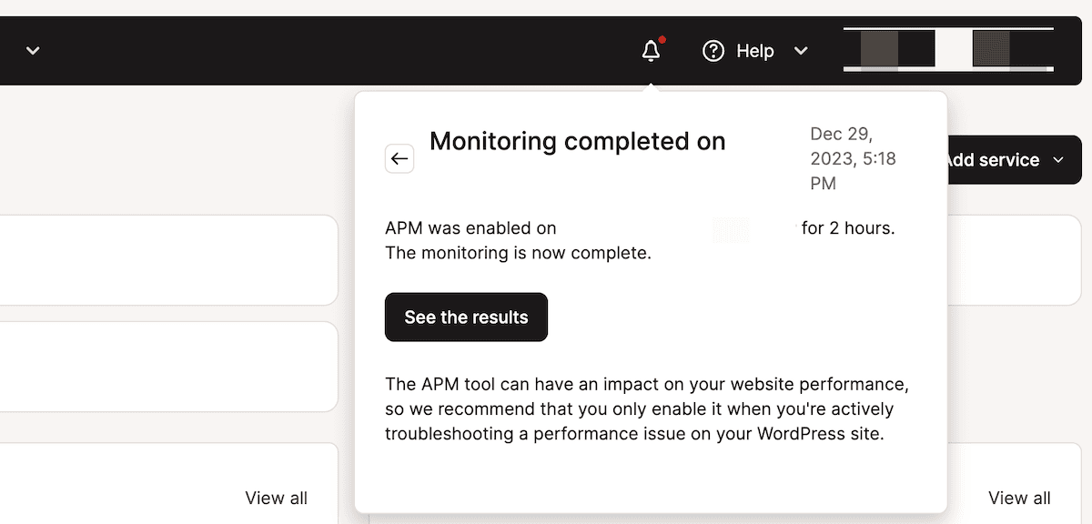This screenshot has height=524, width=1092.
Task: Click the APM was enabled message text
Action: coord(470,227)
